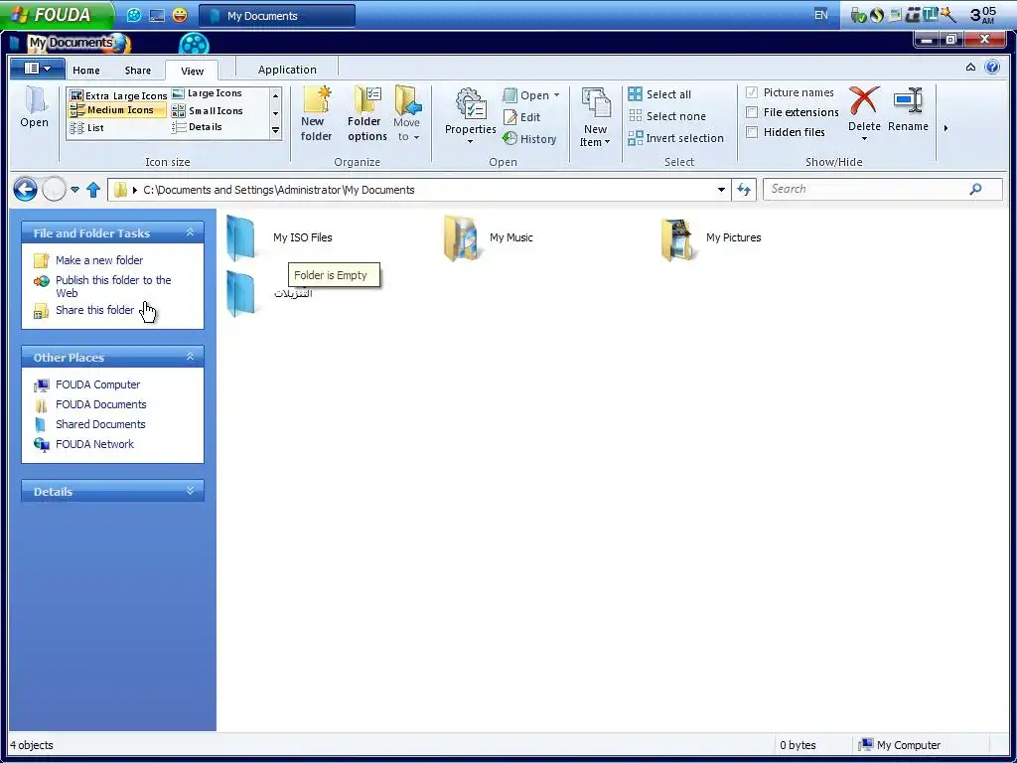Expand the Icon size gallery list
This screenshot has width=1017, height=763.
pyautogui.click(x=276, y=130)
